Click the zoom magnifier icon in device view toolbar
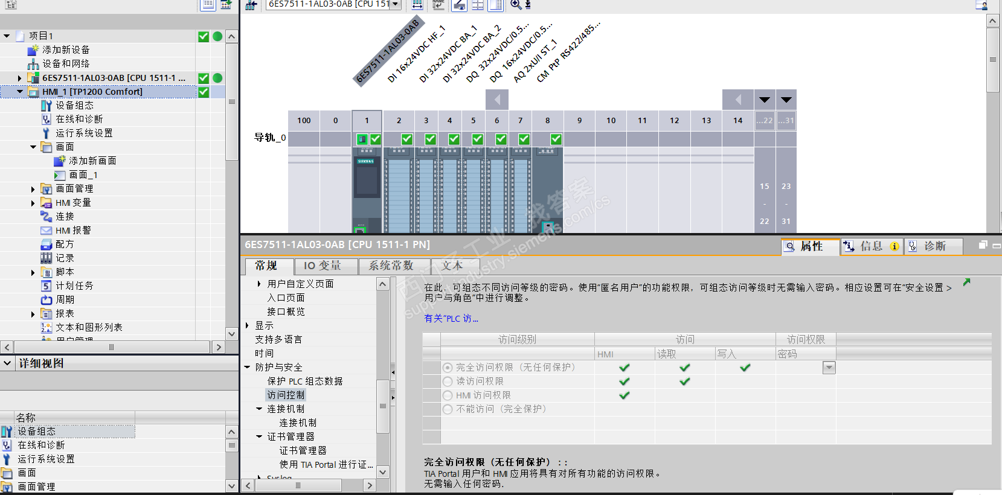1002x495 pixels. coord(516,5)
